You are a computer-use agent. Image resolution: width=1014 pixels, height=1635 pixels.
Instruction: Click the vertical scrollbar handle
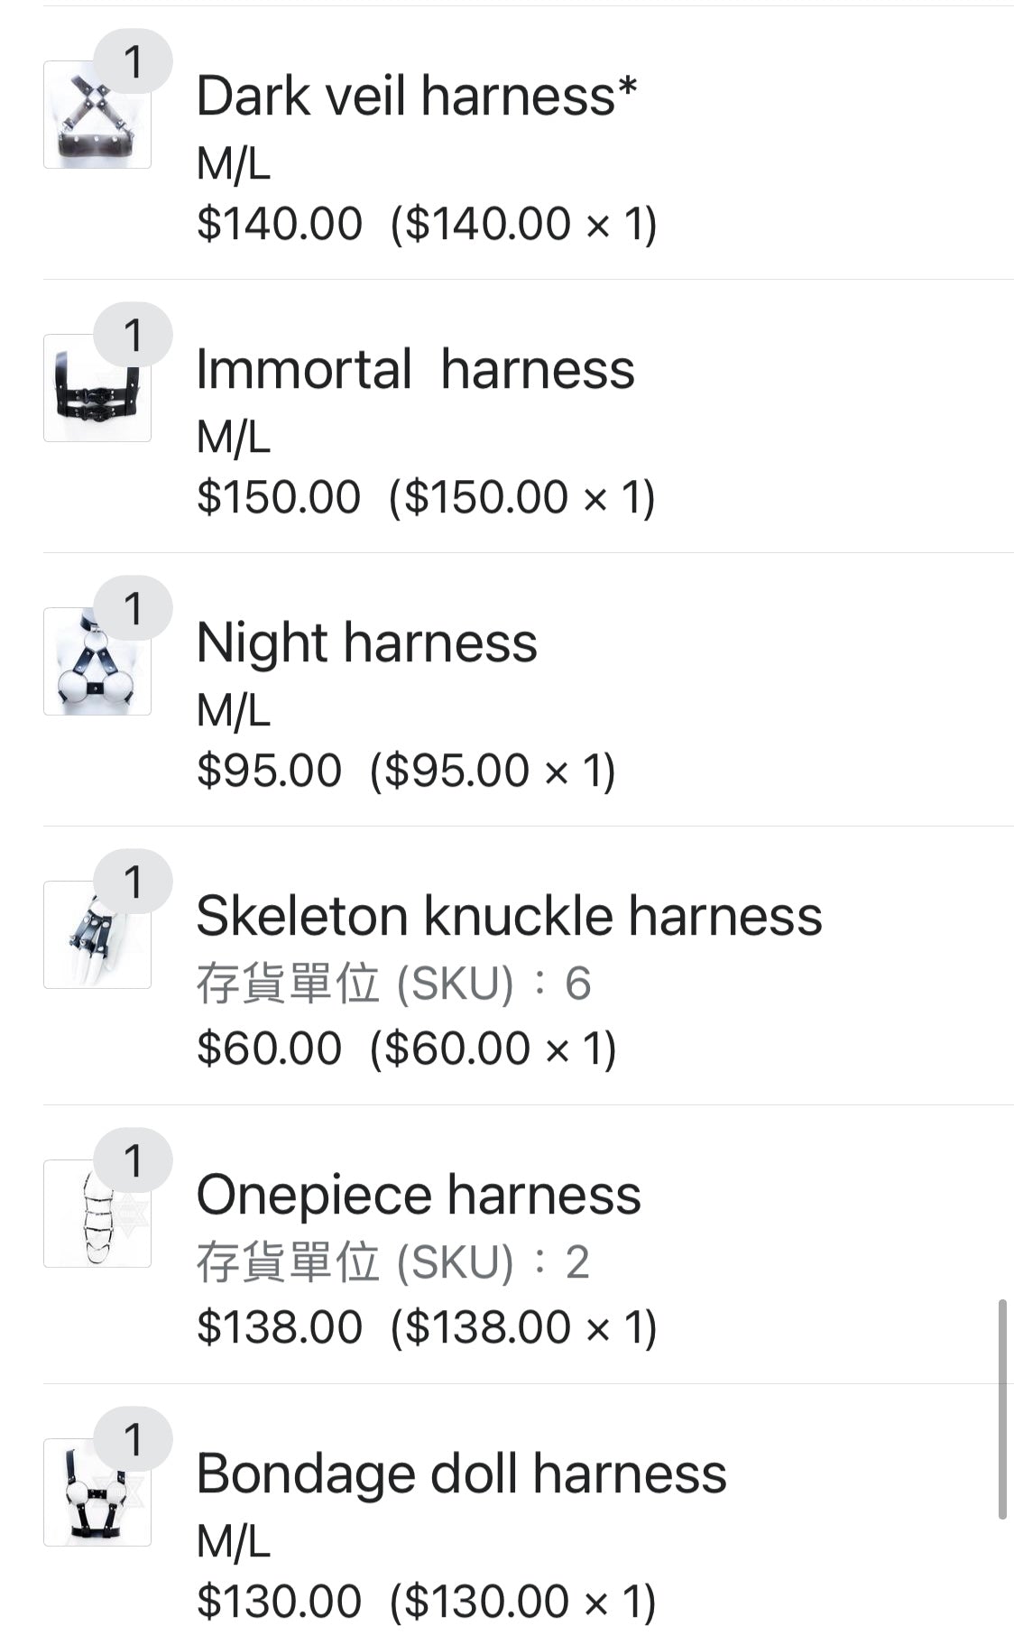[1001, 1408]
